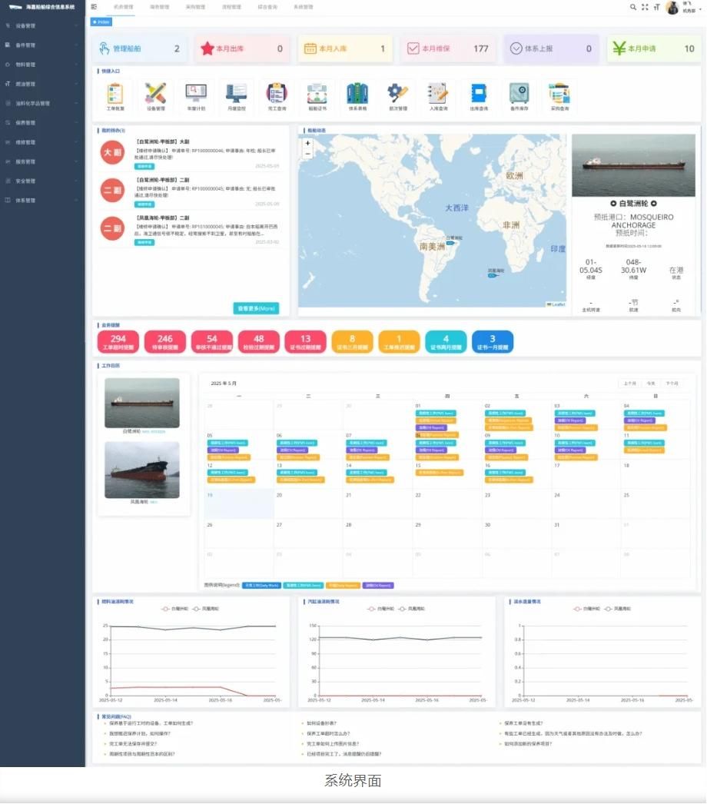
Task: Collapse sidebar using hamburger menu icon
Action: pyautogui.click(x=94, y=7)
